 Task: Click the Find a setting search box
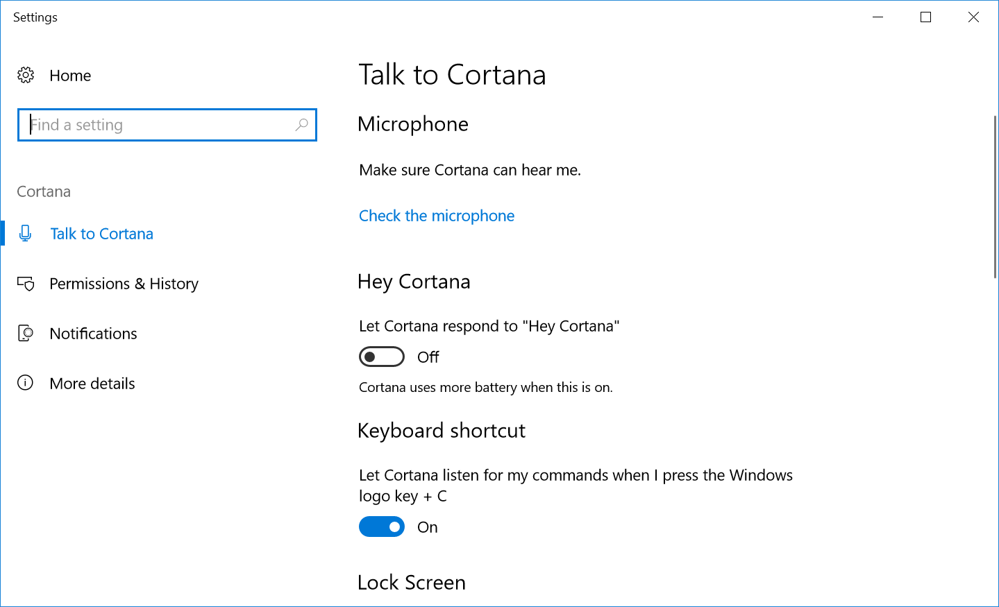(160, 125)
